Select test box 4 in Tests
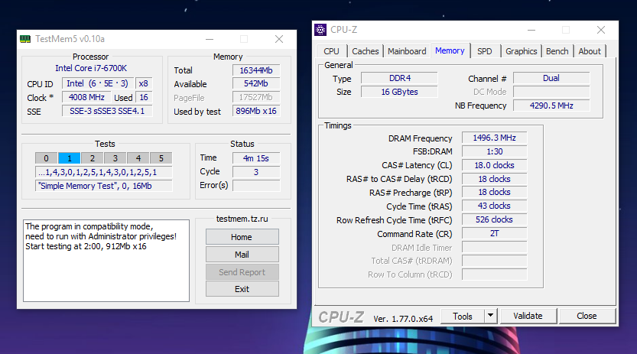This screenshot has width=637, height=354. pyautogui.click(x=138, y=158)
